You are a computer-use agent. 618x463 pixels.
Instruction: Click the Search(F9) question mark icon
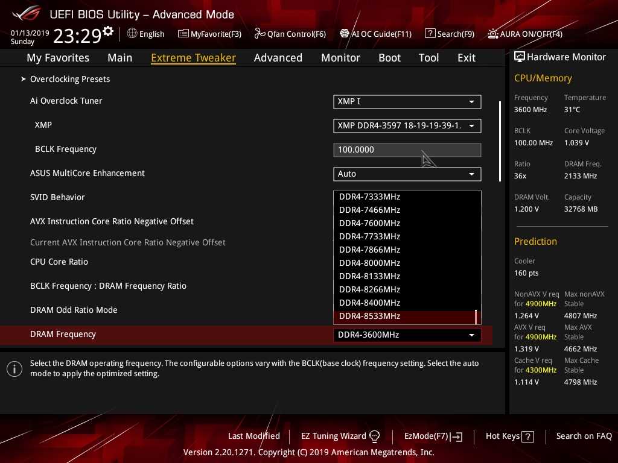point(430,34)
